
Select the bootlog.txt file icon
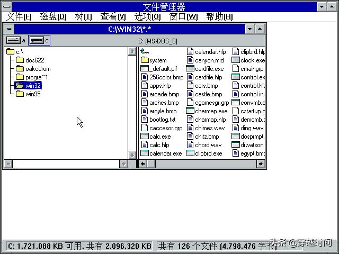pos(145,120)
